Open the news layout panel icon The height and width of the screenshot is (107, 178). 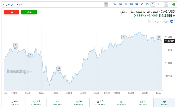pyautogui.click(x=106, y=4)
